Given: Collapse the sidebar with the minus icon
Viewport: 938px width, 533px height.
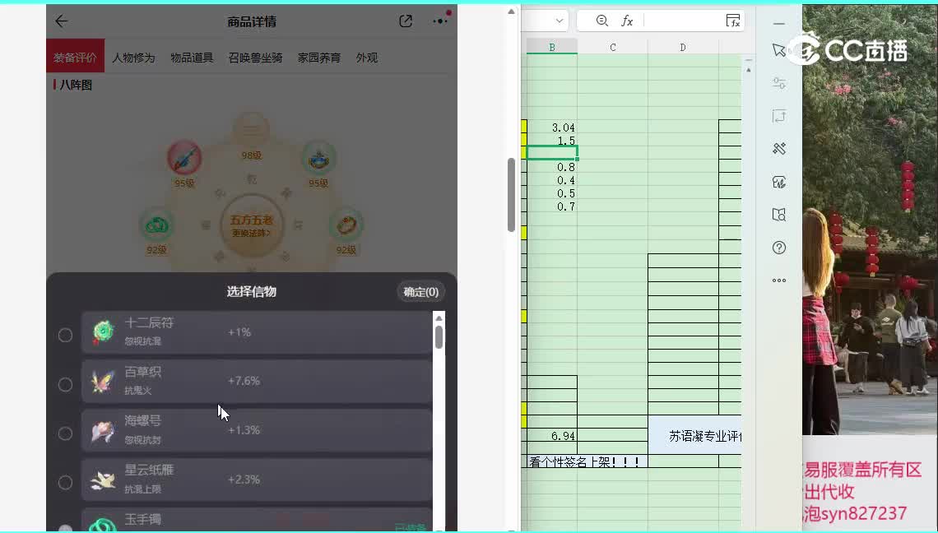Looking at the screenshot, I should [779, 24].
